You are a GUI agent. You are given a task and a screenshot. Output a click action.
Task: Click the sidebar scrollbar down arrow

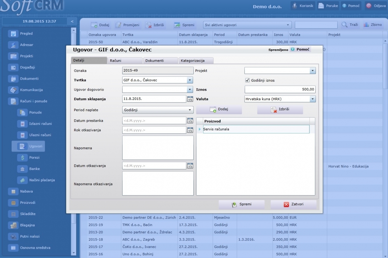[74, 253]
